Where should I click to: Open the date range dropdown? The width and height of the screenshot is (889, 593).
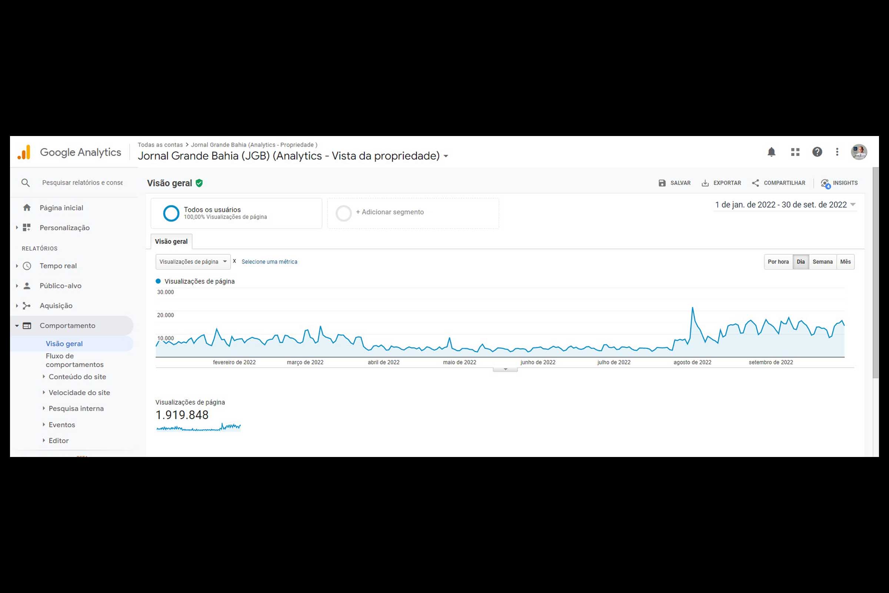tap(785, 205)
